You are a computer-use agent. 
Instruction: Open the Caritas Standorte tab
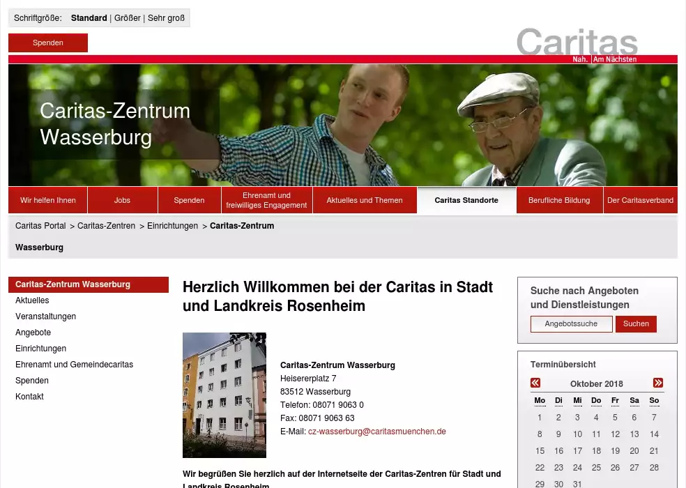[x=466, y=200]
